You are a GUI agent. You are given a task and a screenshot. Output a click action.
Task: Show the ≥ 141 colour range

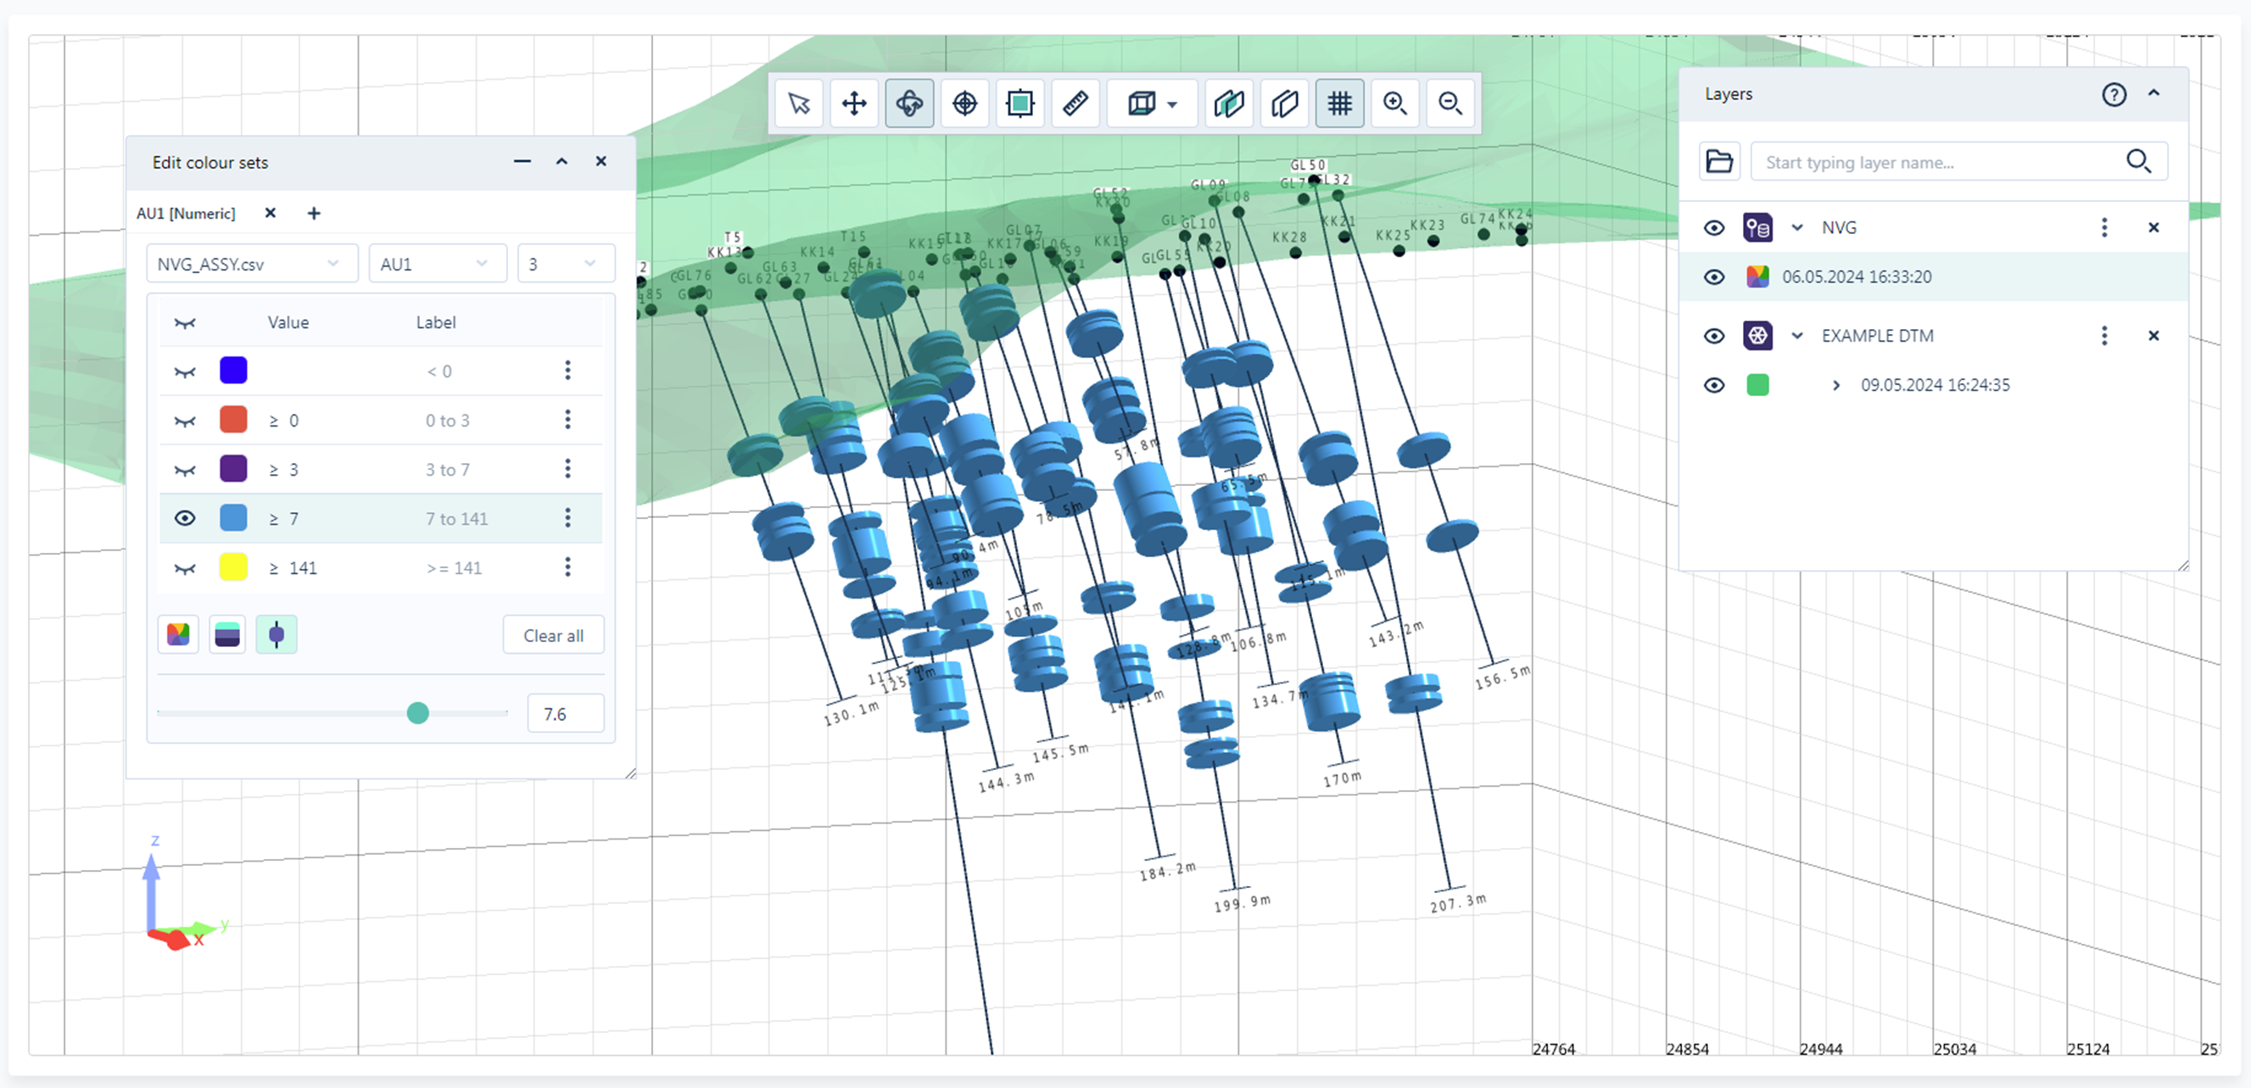tap(184, 569)
